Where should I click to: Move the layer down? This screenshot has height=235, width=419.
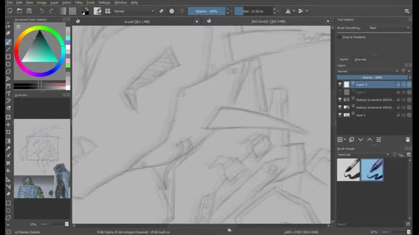point(361,139)
